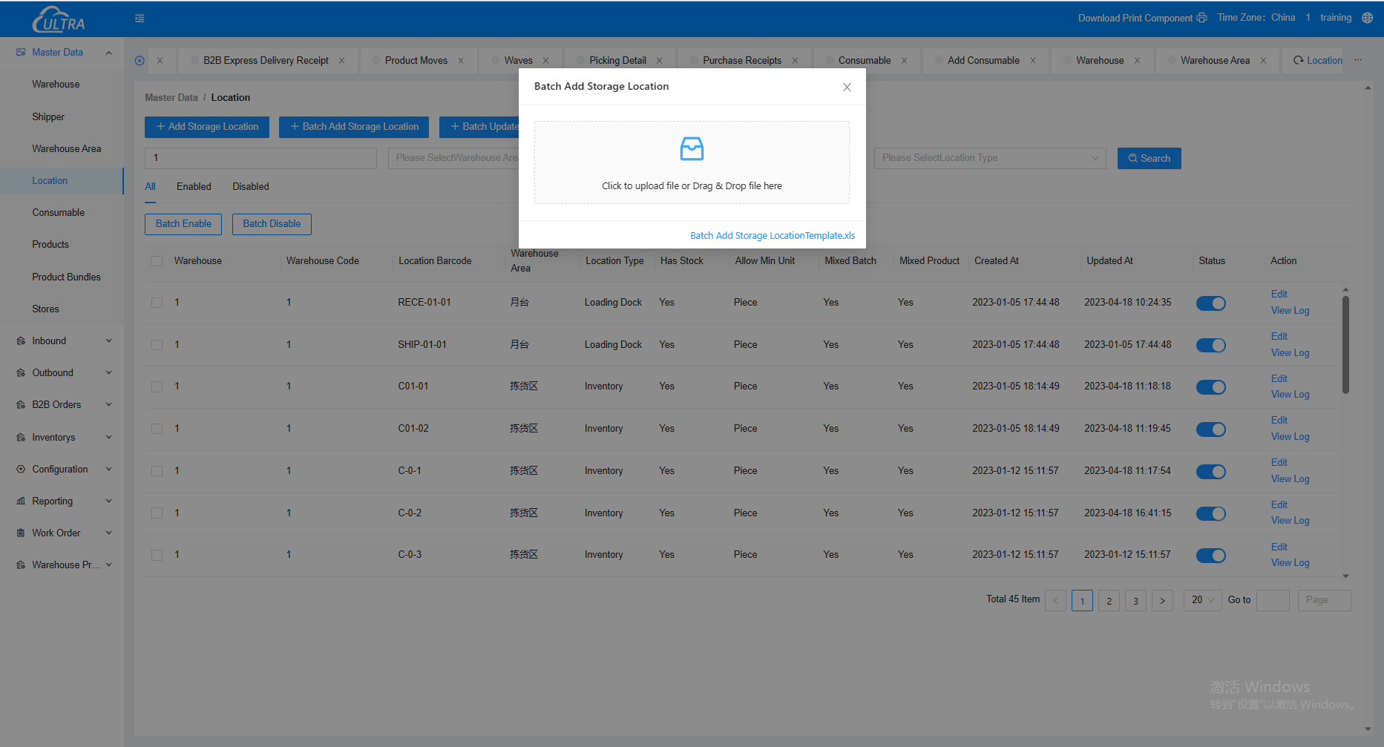Viewport: 1384px width, 747px height.
Task: Check the C-0-3 row checkbox
Action: pos(157,555)
